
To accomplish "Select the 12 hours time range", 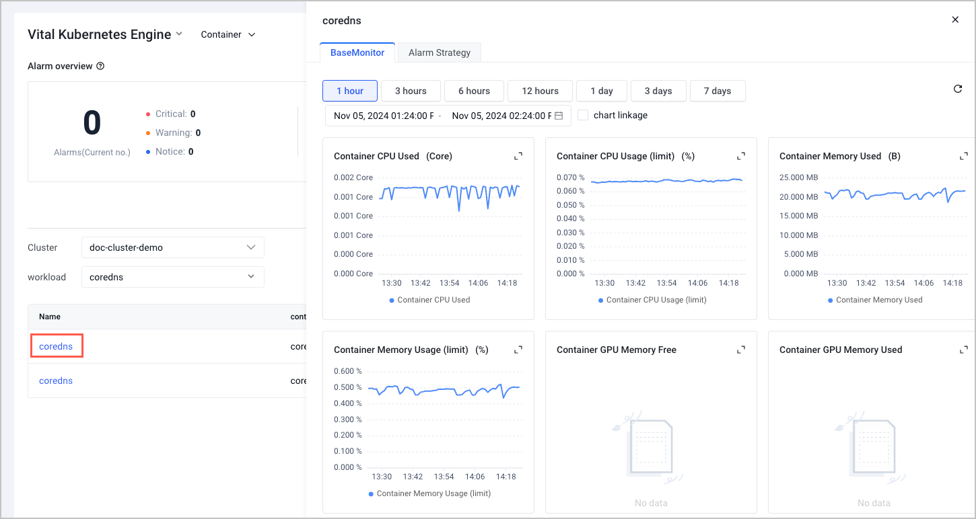I will 541,91.
